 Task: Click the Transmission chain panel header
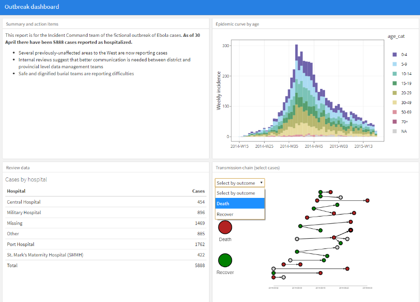(247, 167)
